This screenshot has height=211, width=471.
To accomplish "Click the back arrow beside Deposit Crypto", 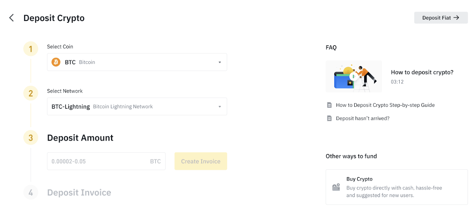I will [11, 18].
